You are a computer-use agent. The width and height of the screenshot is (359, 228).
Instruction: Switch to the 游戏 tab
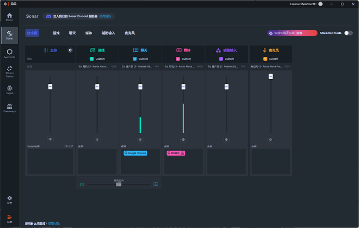56,33
